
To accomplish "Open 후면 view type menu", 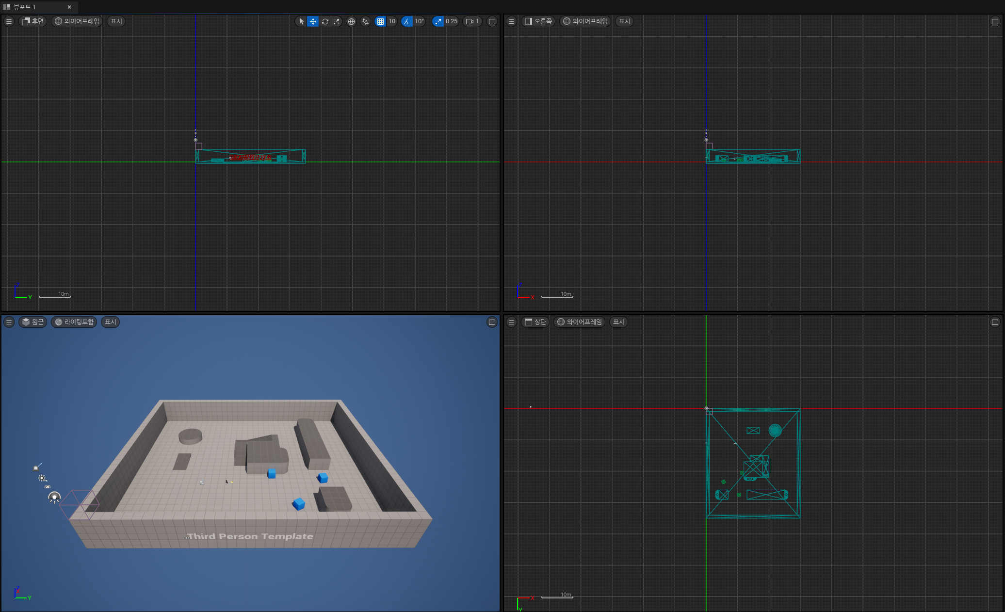I will pos(33,21).
